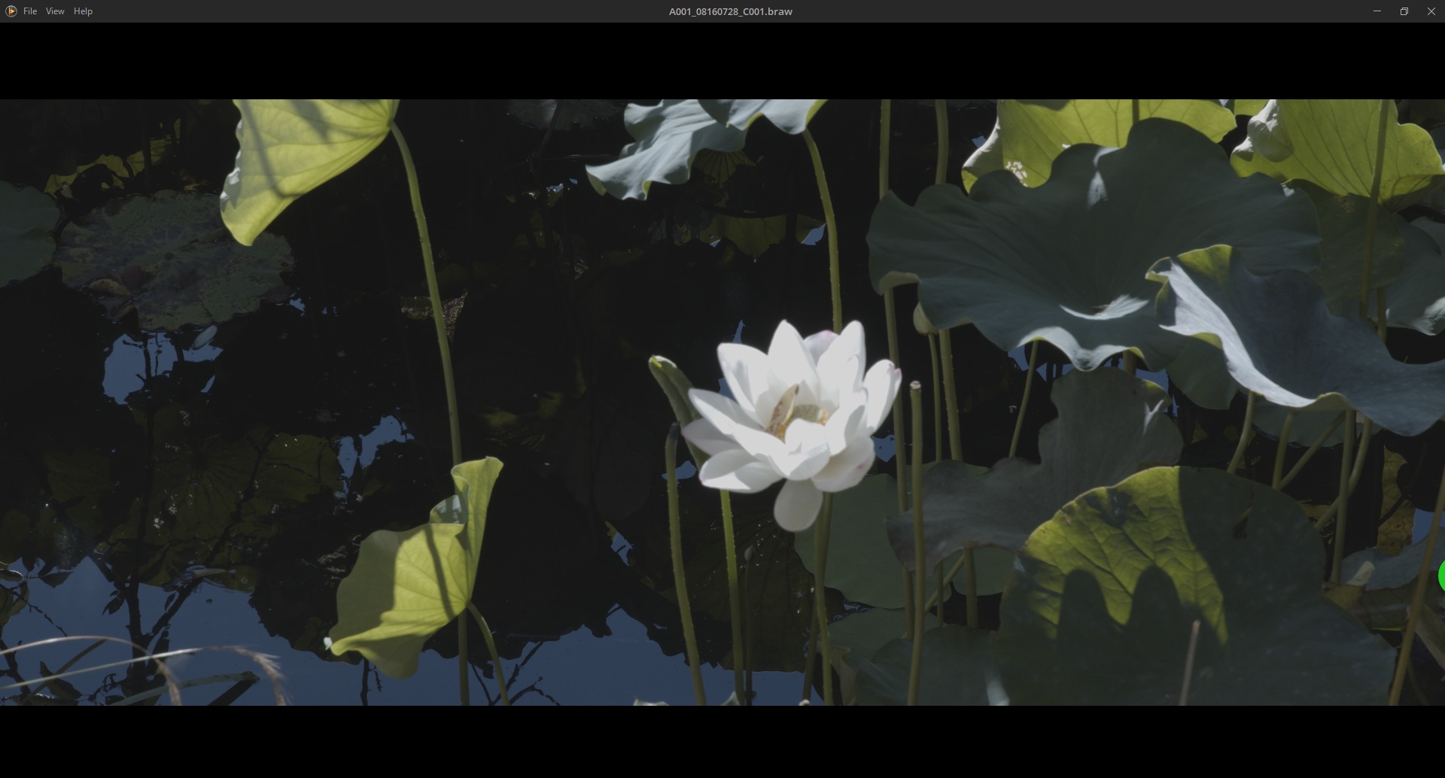
Task: Click the Blackmagic RAW Player app icon
Action: click(11, 11)
